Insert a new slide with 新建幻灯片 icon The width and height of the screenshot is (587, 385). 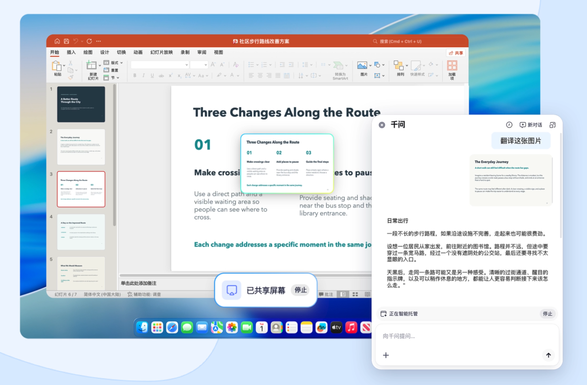(92, 65)
